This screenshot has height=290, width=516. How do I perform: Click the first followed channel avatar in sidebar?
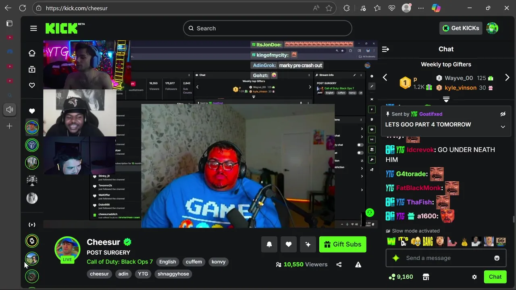tap(32, 127)
